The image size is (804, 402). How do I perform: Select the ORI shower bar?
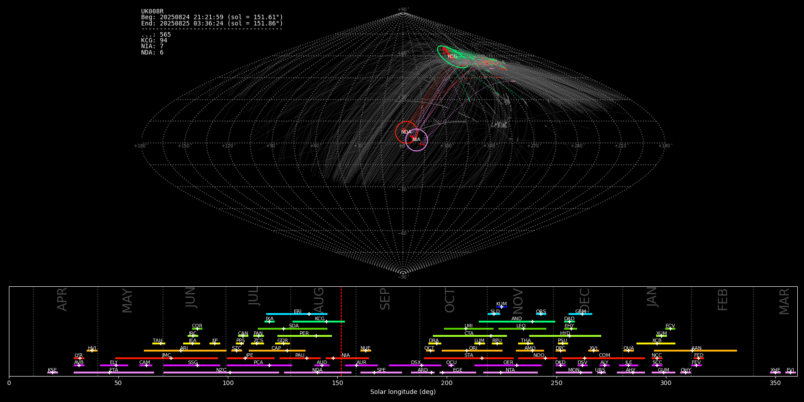coord(472,351)
